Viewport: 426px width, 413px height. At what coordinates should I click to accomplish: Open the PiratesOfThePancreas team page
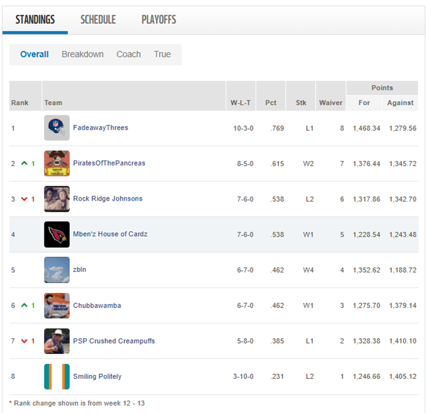point(109,163)
